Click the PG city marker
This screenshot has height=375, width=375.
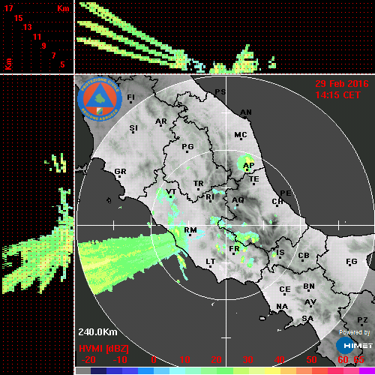coord(187,151)
